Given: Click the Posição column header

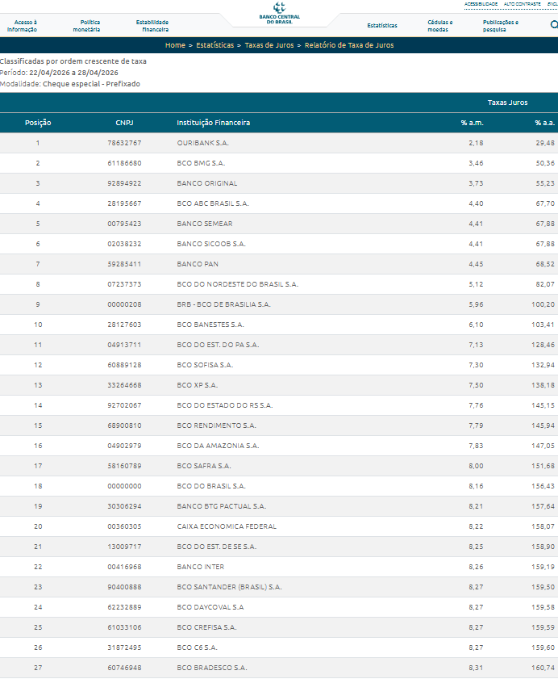Looking at the screenshot, I should click(38, 123).
